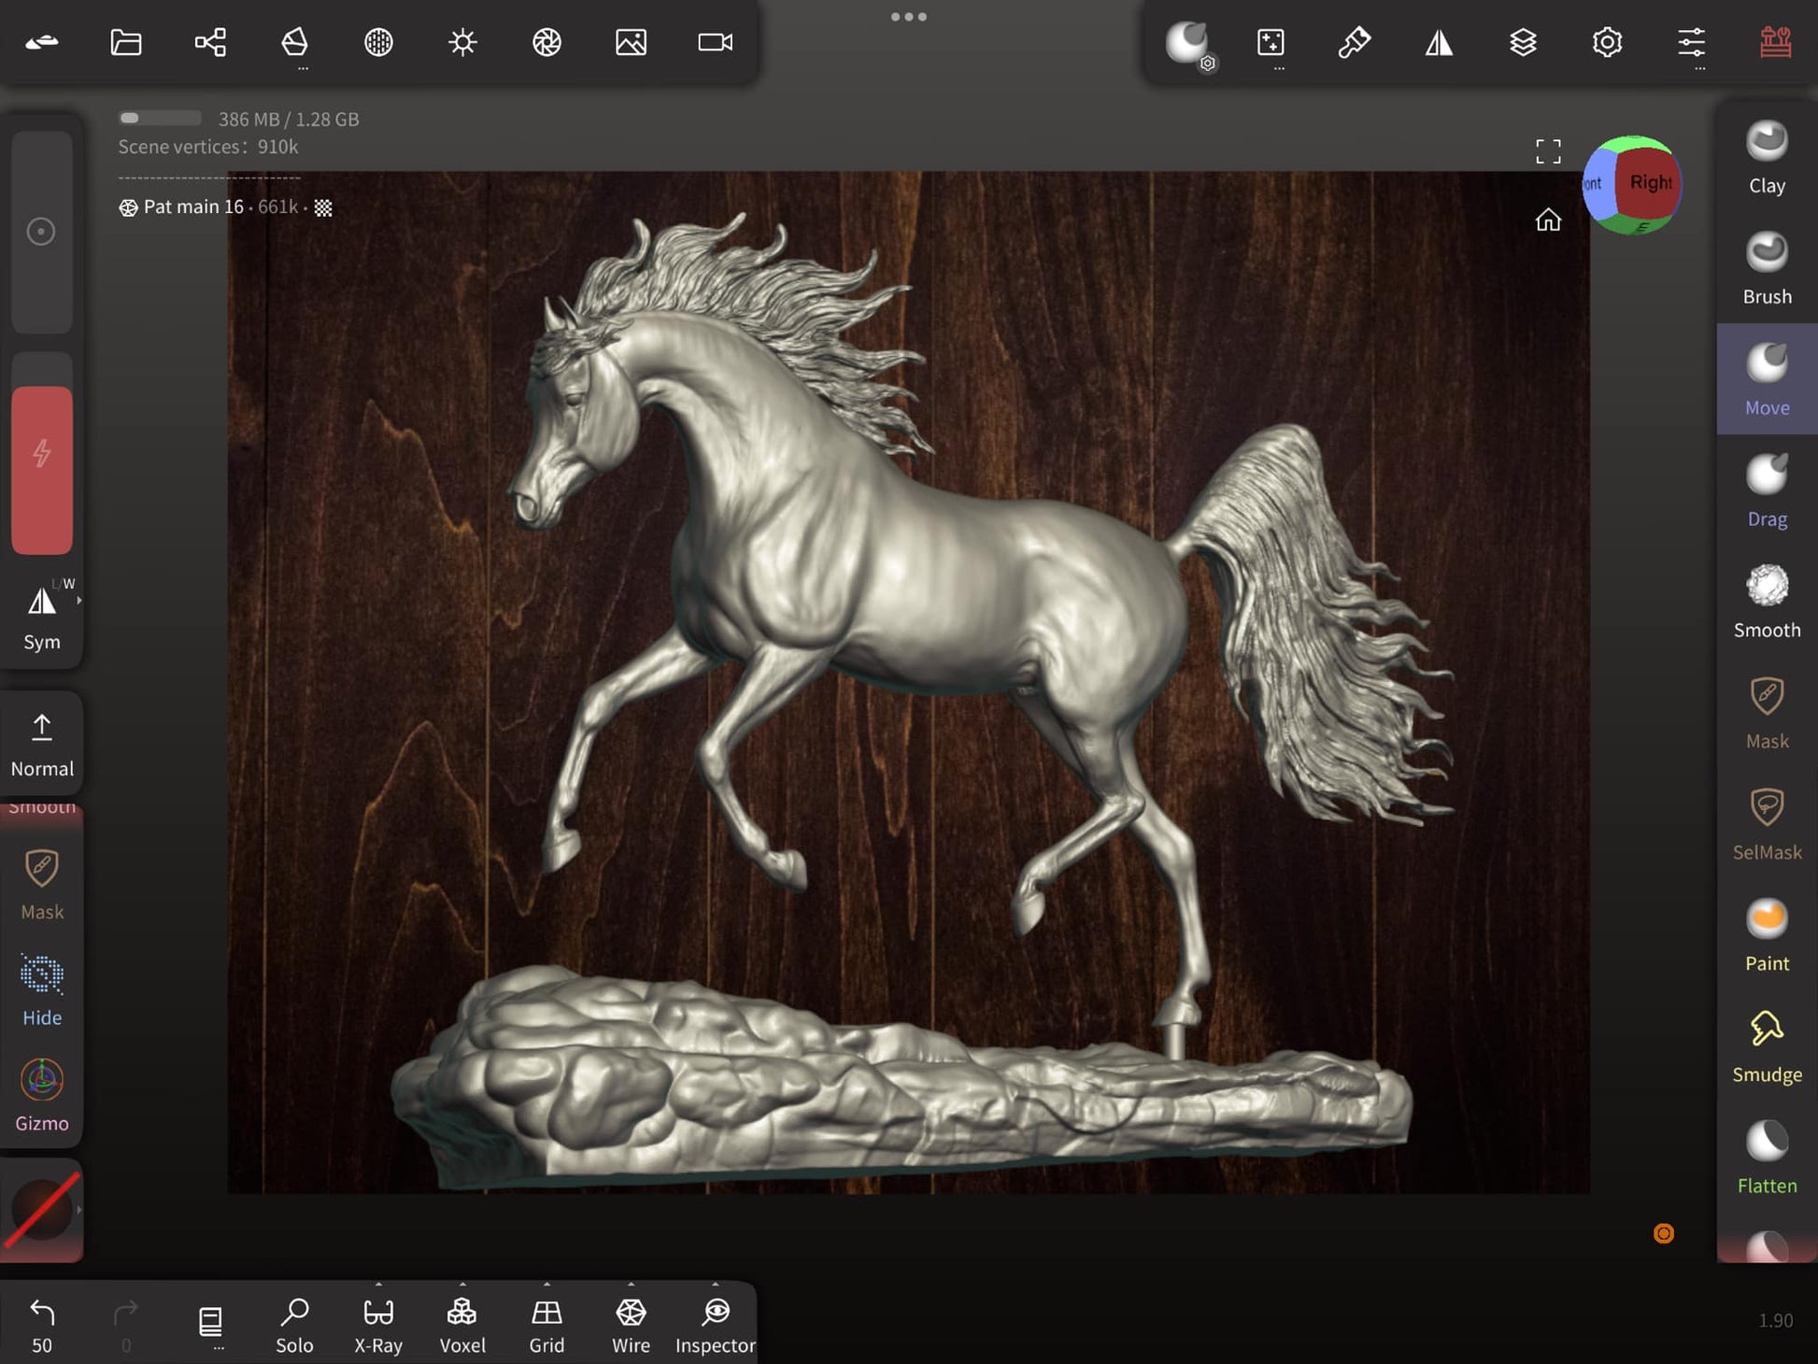The width and height of the screenshot is (1818, 1364).
Task: Expand the symmetry options arrow beside Sym
Action: click(x=79, y=601)
